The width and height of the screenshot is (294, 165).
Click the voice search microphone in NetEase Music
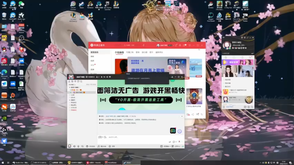tap(143, 45)
